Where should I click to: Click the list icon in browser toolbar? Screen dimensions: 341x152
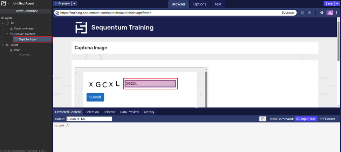(302, 13)
